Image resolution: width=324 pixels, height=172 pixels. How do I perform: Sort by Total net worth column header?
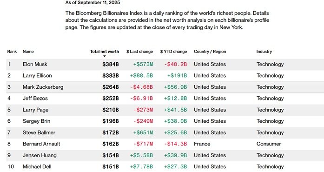pos(105,52)
